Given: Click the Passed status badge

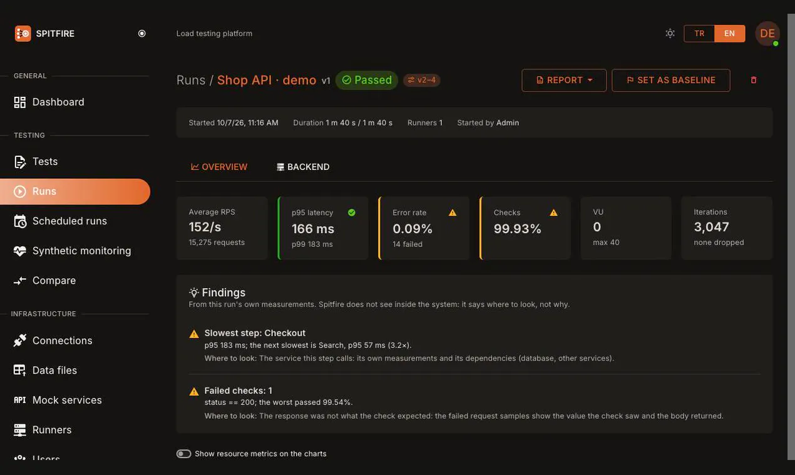Looking at the screenshot, I should pyautogui.click(x=367, y=80).
